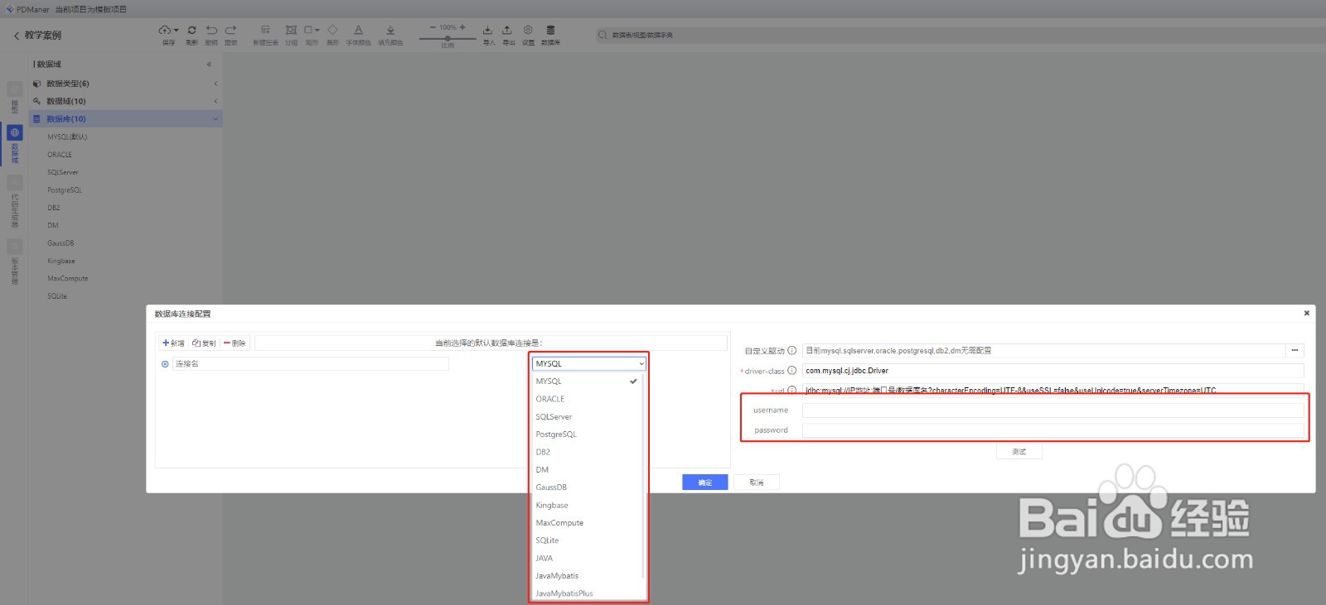1326x605 pixels.
Task: Click the 导出 export icon
Action: tap(507, 30)
